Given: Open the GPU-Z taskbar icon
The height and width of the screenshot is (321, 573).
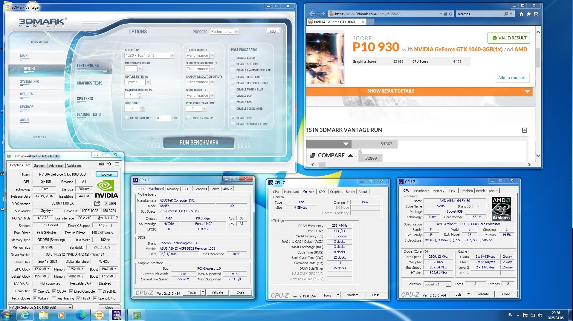Looking at the screenshot, I should 137,315.
